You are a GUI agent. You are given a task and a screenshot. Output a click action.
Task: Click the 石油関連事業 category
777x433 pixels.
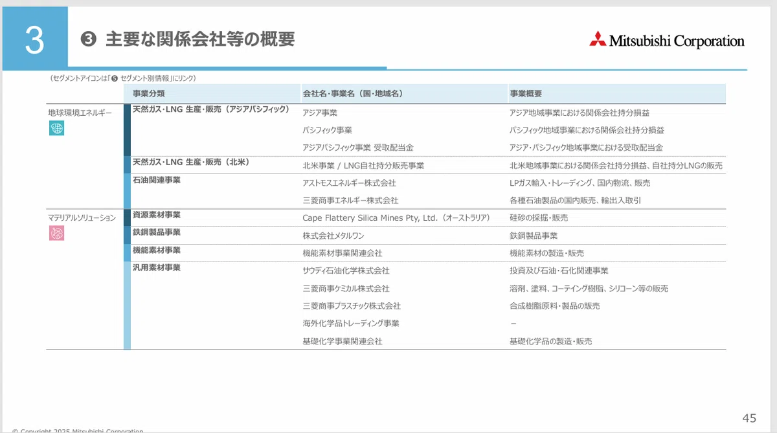coord(157,180)
